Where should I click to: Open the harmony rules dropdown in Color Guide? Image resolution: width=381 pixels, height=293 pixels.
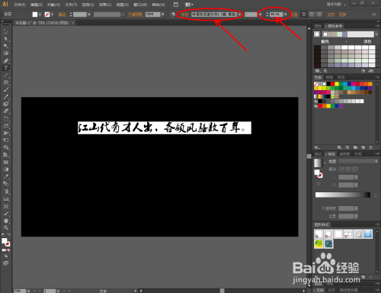click(376, 34)
